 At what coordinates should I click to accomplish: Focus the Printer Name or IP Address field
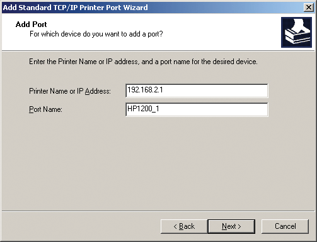(197, 91)
